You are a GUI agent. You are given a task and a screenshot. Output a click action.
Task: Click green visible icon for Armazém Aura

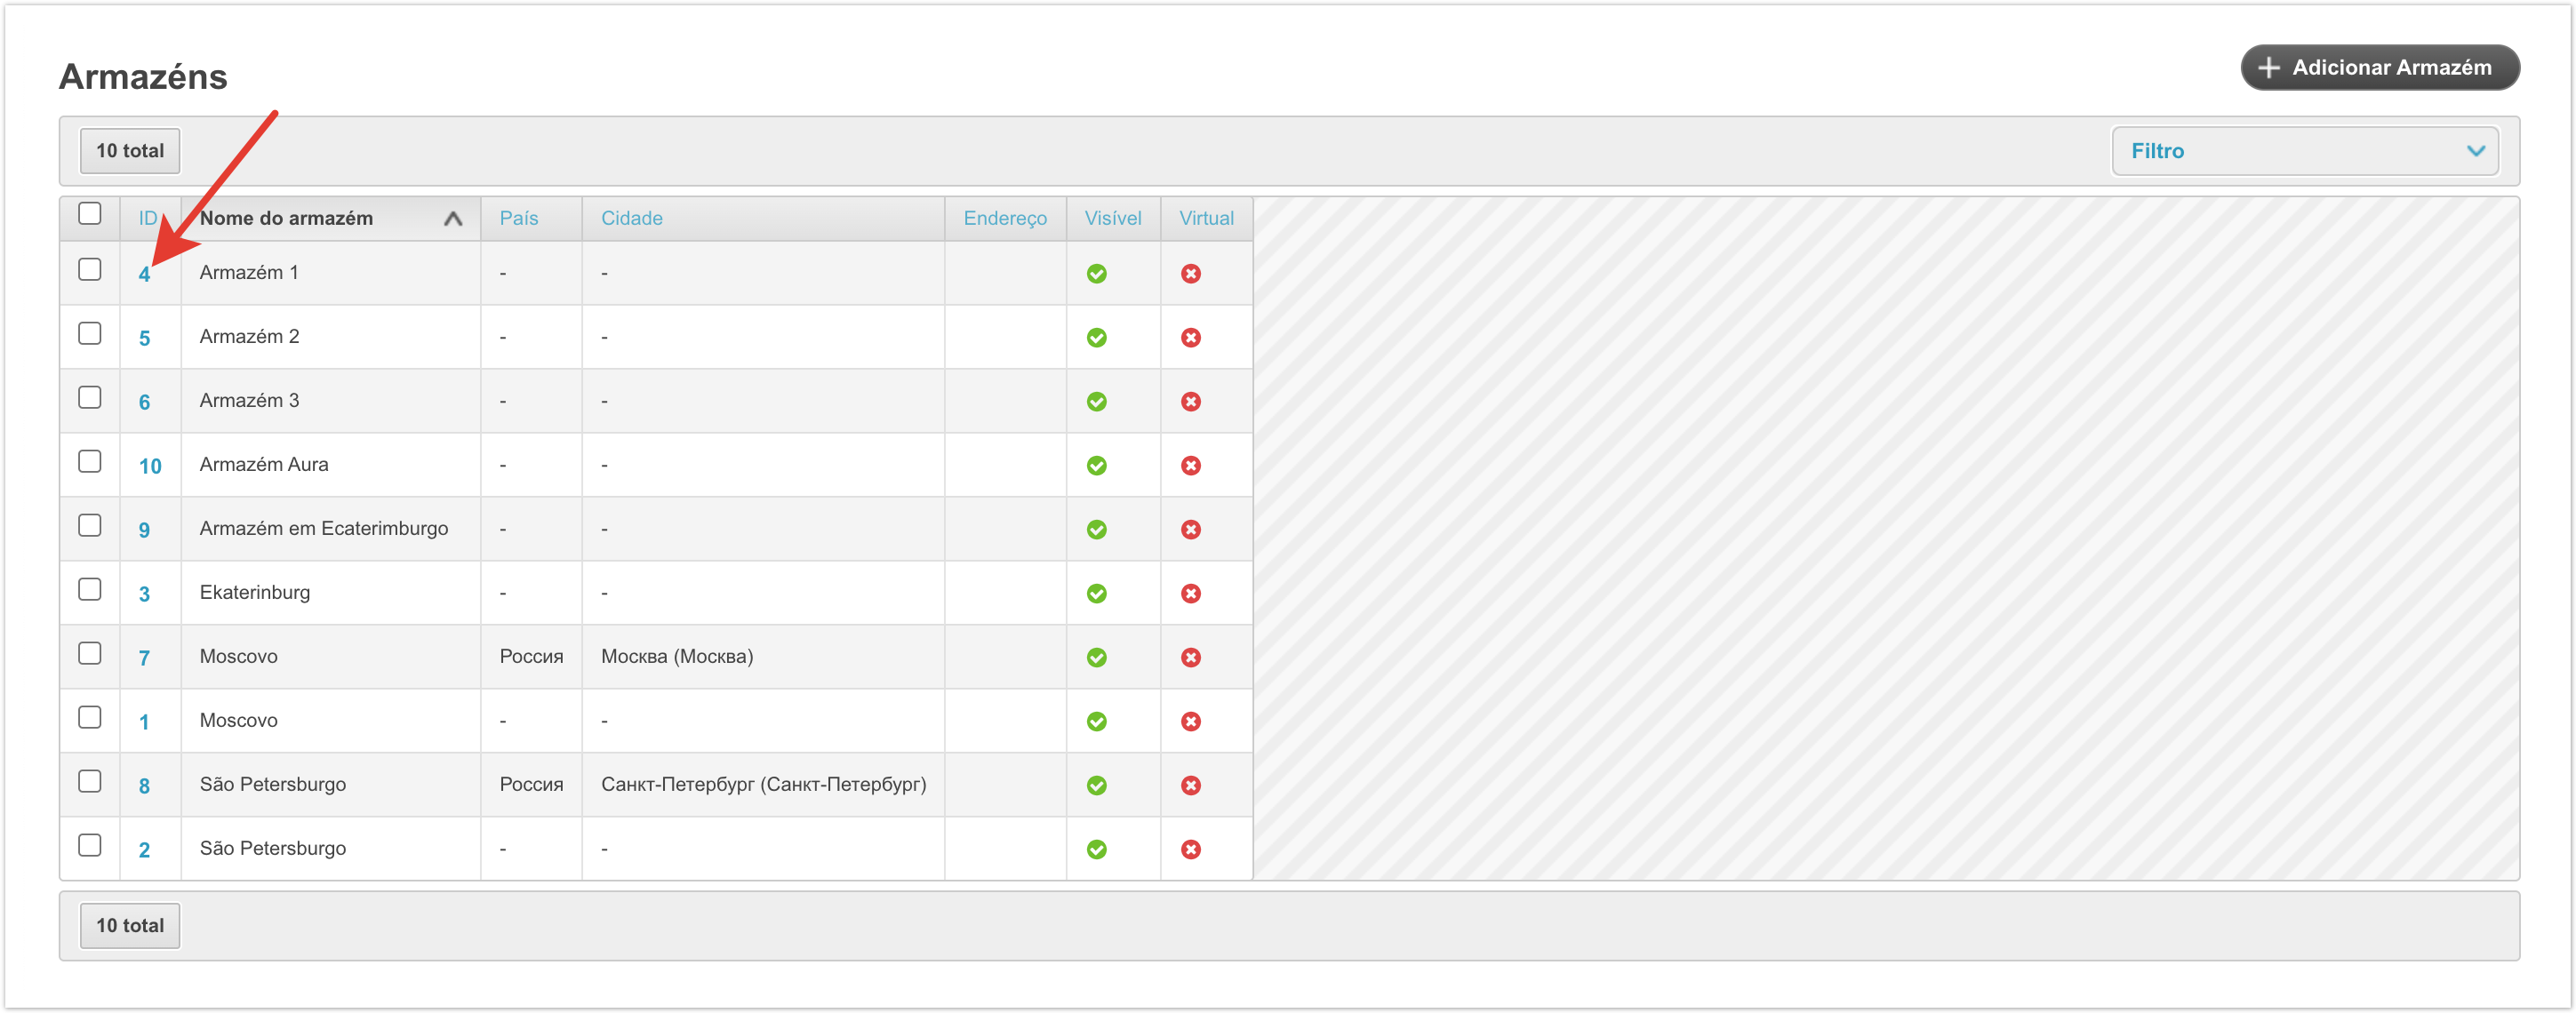[x=1096, y=466]
